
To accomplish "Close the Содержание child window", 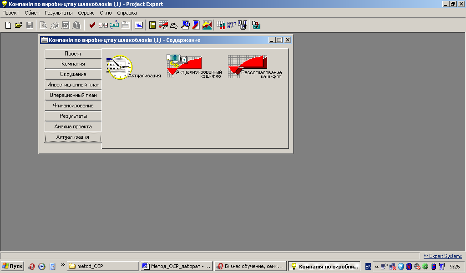I will tap(288, 40).
